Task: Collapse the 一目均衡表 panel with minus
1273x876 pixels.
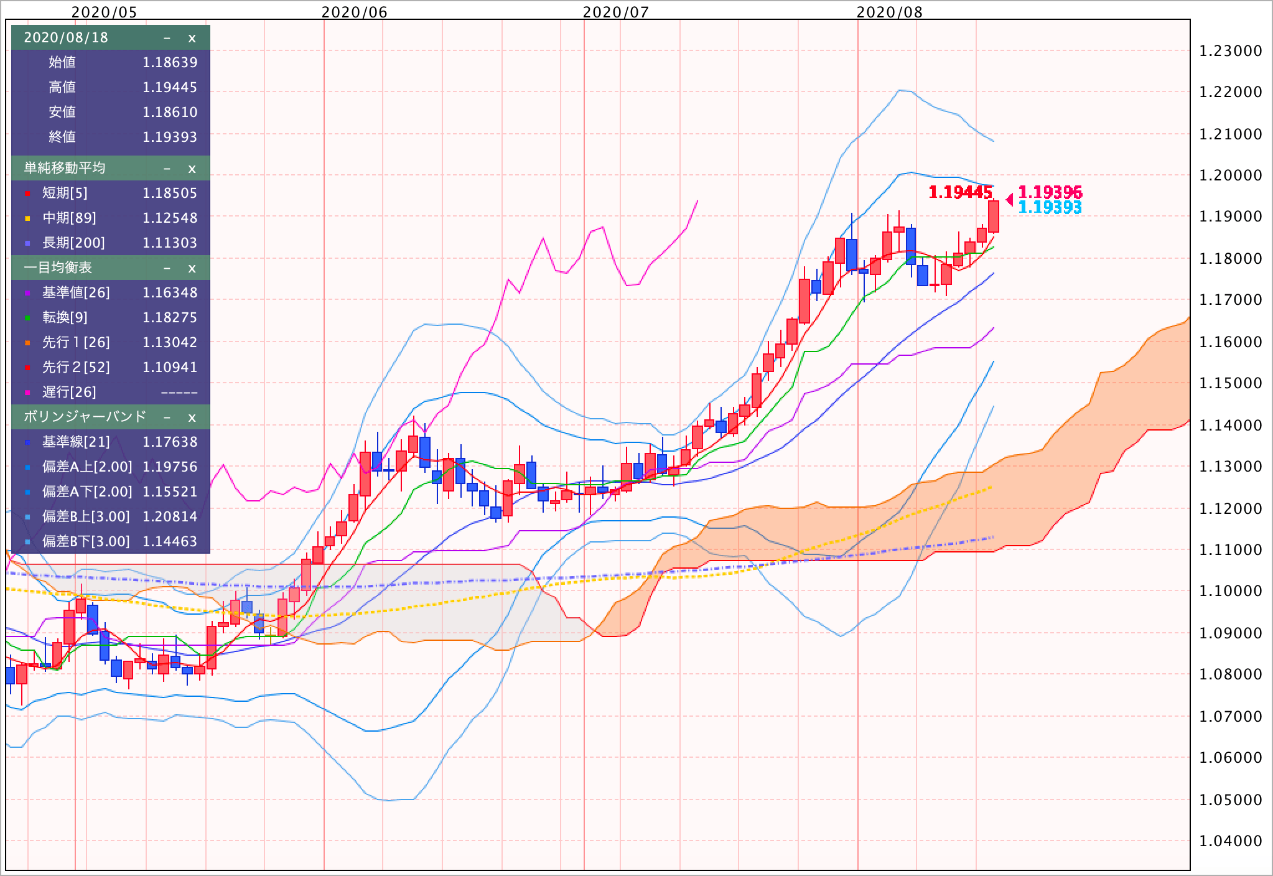Action: click(x=167, y=268)
